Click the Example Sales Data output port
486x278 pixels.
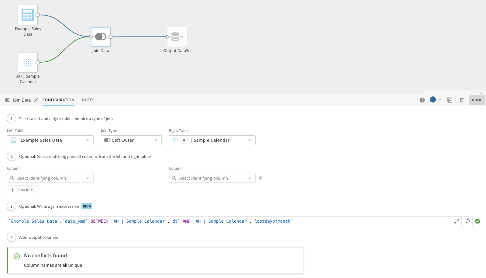point(38,15)
